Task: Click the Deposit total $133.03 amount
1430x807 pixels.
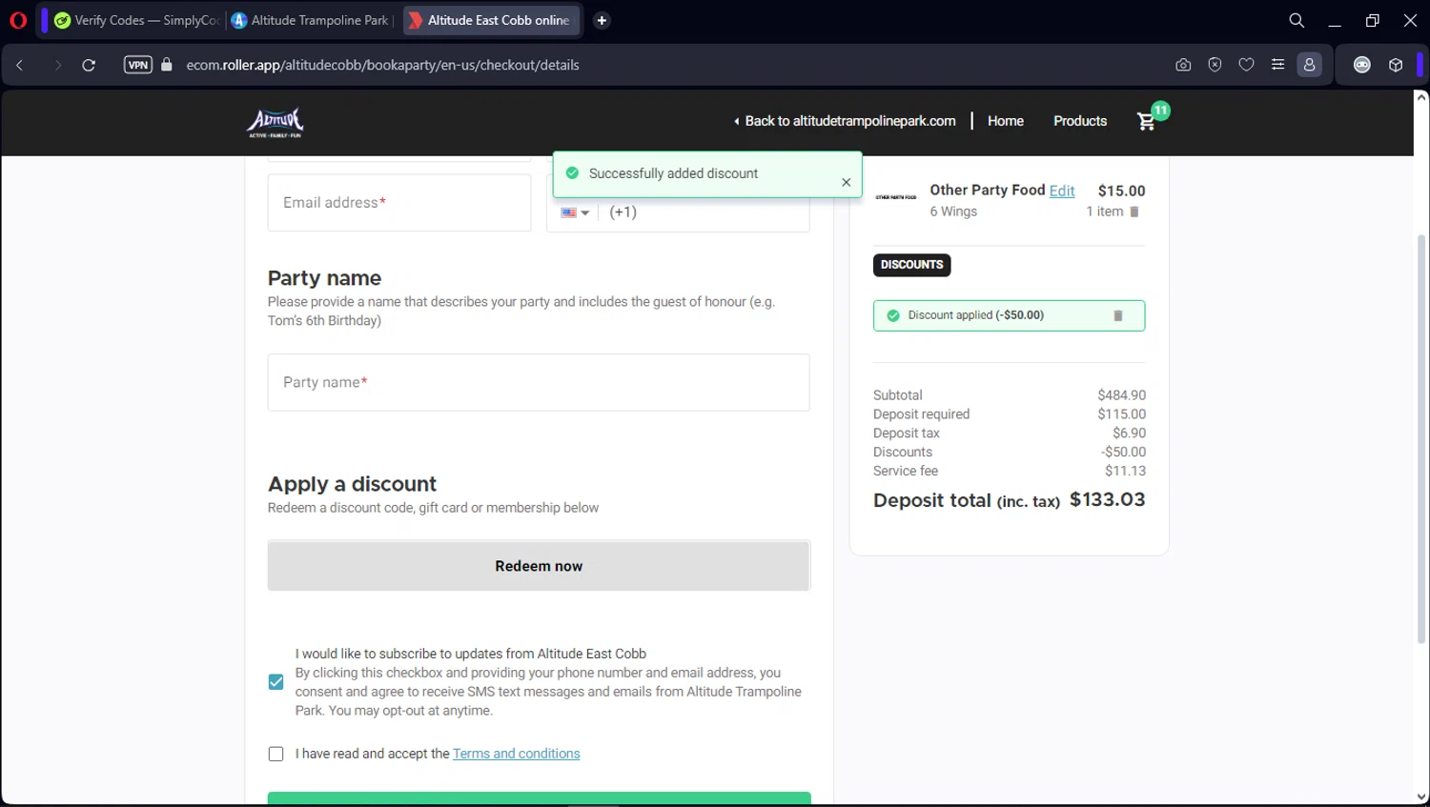Action: point(1108,500)
